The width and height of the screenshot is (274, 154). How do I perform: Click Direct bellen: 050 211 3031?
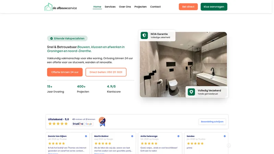106,72
